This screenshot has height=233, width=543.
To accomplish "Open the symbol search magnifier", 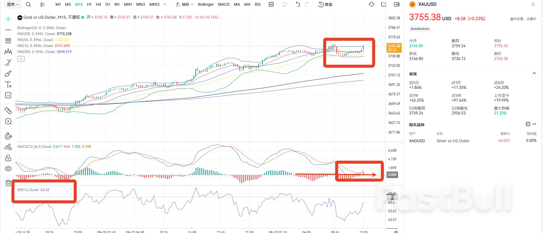I will (28, 4).
